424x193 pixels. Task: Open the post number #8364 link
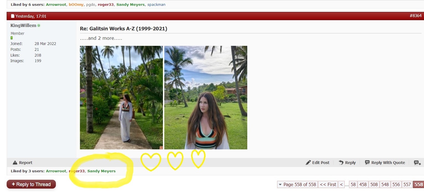tap(415, 16)
